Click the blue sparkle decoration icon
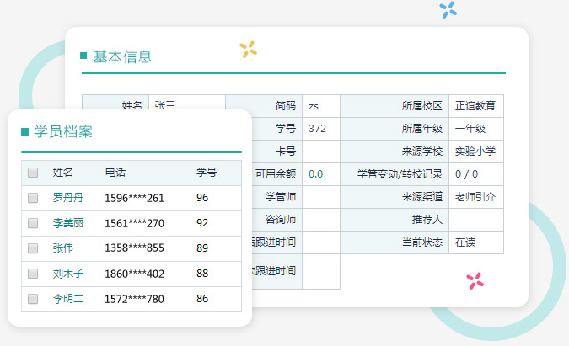 point(448,10)
